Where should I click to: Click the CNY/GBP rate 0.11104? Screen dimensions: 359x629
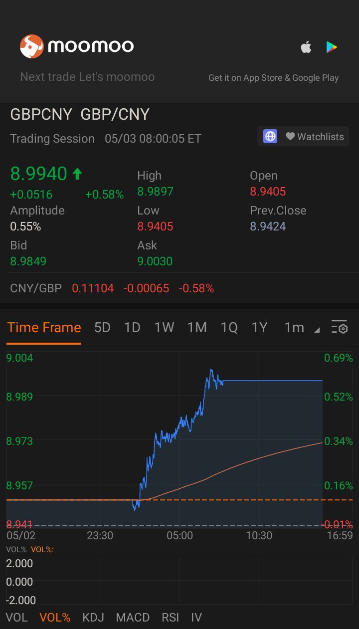[93, 288]
